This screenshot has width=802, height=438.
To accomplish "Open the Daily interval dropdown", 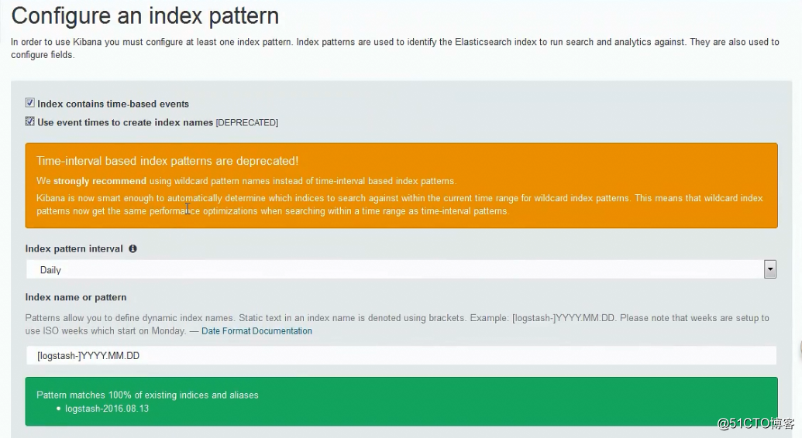I will (401, 269).
